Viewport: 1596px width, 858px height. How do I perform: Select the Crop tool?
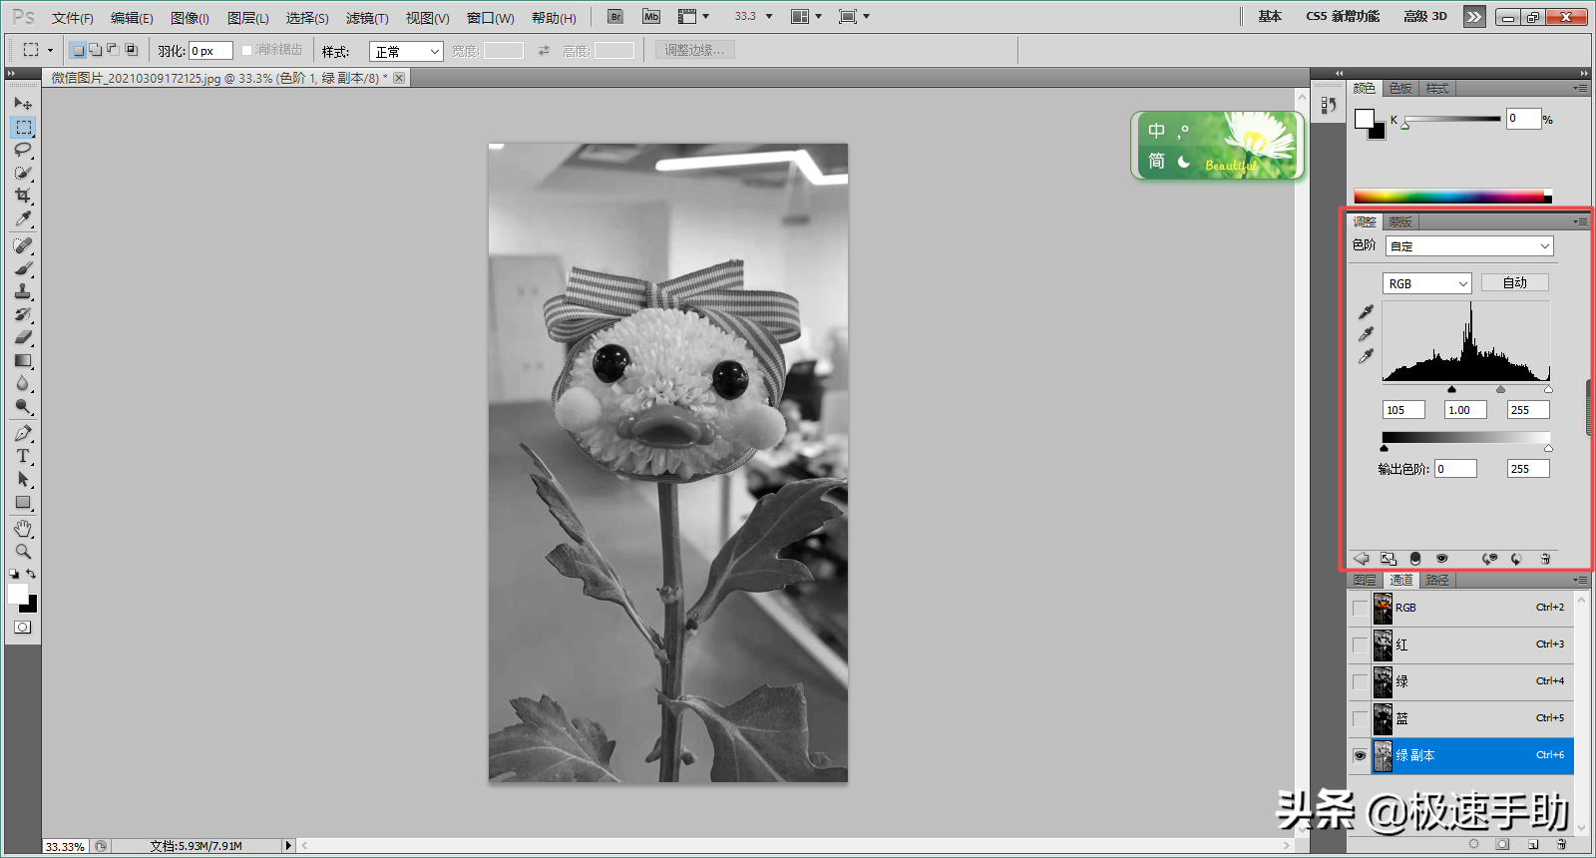pos(23,196)
